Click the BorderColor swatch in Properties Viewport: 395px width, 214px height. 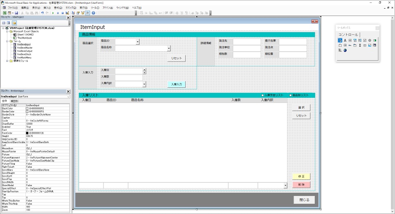(x=27, y=112)
